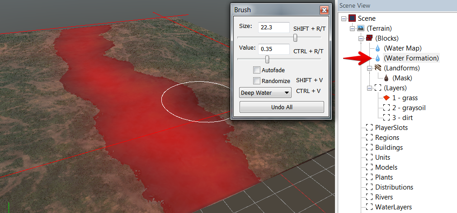Click the dashed box icon beside dirt

coord(386,118)
